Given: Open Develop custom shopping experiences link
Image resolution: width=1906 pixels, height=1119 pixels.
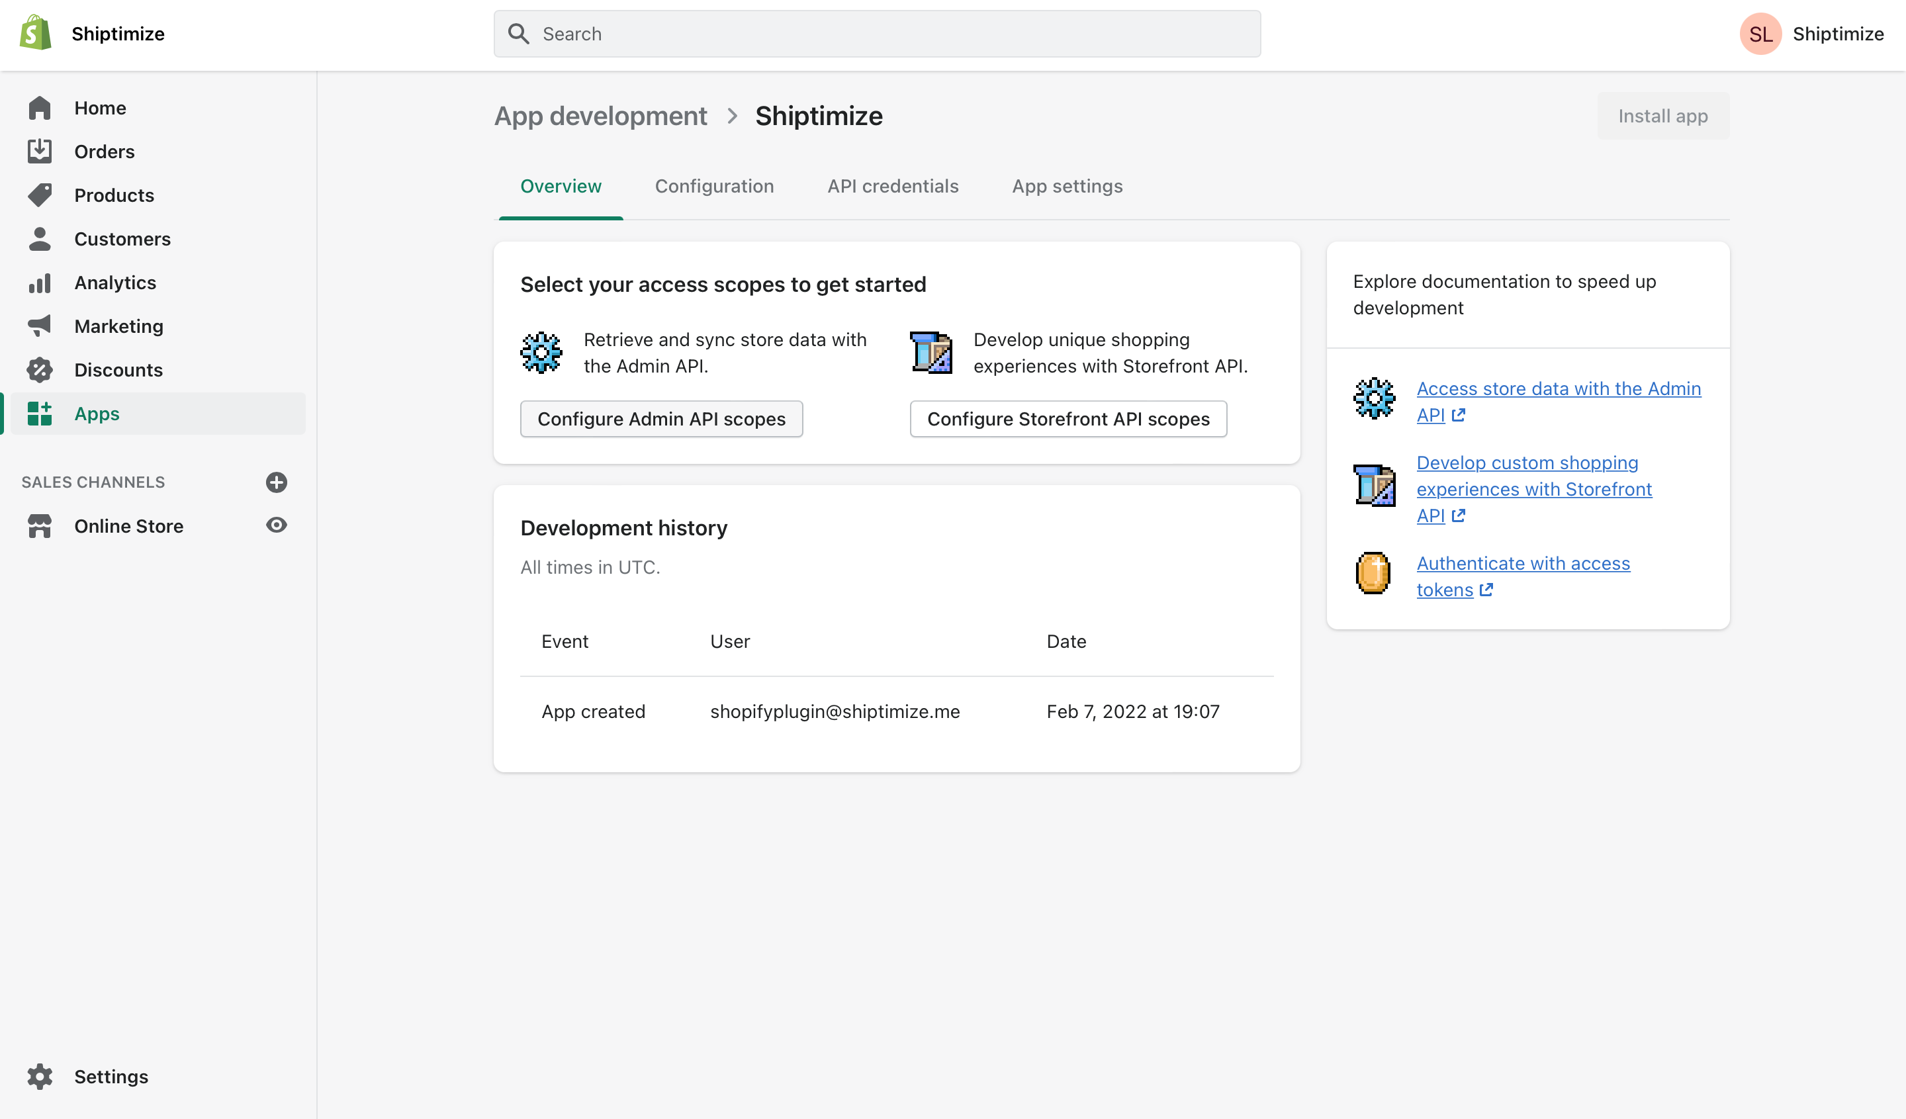Looking at the screenshot, I should pos(1534,489).
